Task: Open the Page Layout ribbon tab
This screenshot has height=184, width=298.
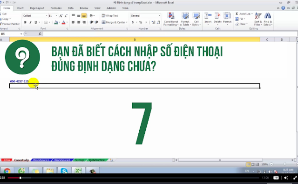Action: coord(37,8)
